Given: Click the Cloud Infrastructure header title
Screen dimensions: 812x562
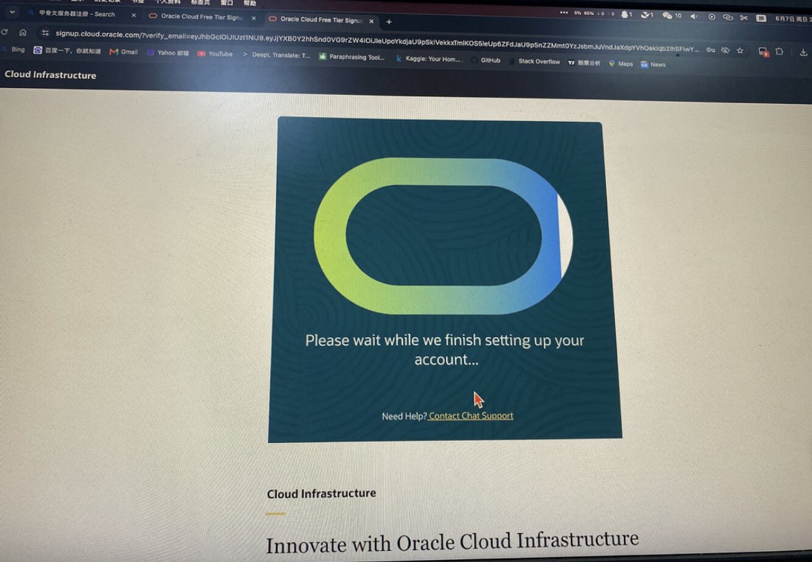Looking at the screenshot, I should (x=50, y=75).
